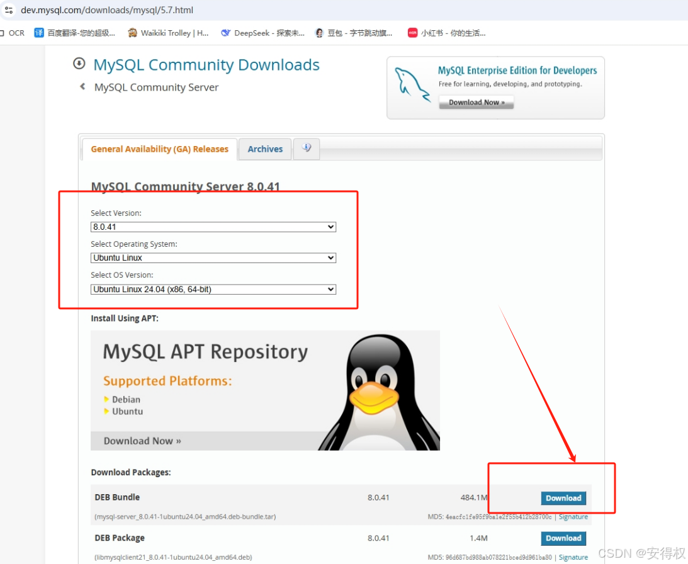688x564 pixels.
Task: Click Download button for DEB Package
Action: coord(563,538)
